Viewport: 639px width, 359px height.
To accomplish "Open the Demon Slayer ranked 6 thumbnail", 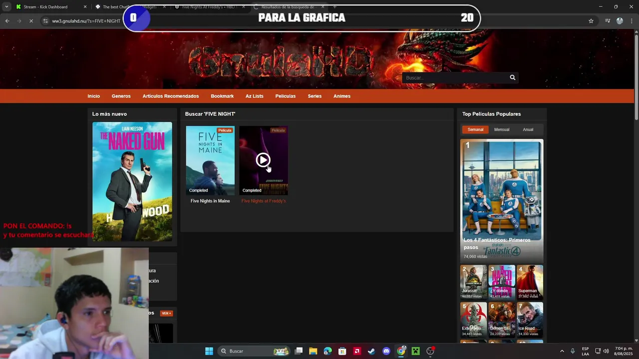I will (x=502, y=320).
